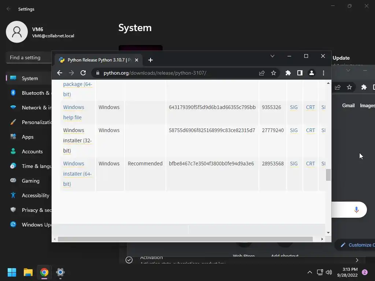Click the Find a setting search box
The width and height of the screenshot is (375, 281).
click(x=29, y=57)
